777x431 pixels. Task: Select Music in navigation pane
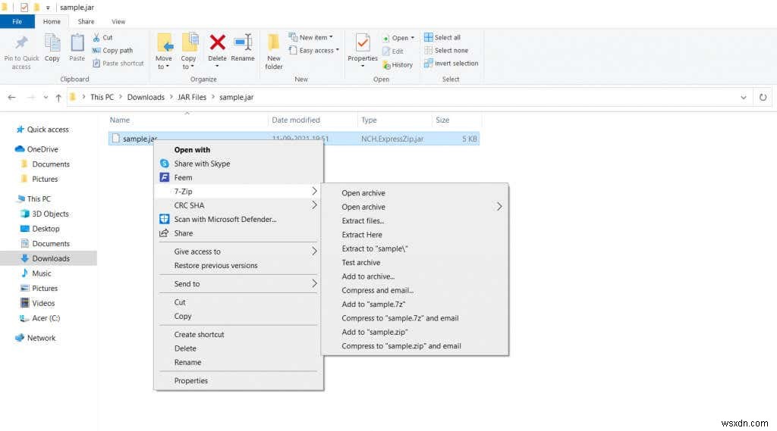36,273
